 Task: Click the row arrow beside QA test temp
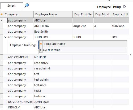pyautogui.click(x=41, y=50)
